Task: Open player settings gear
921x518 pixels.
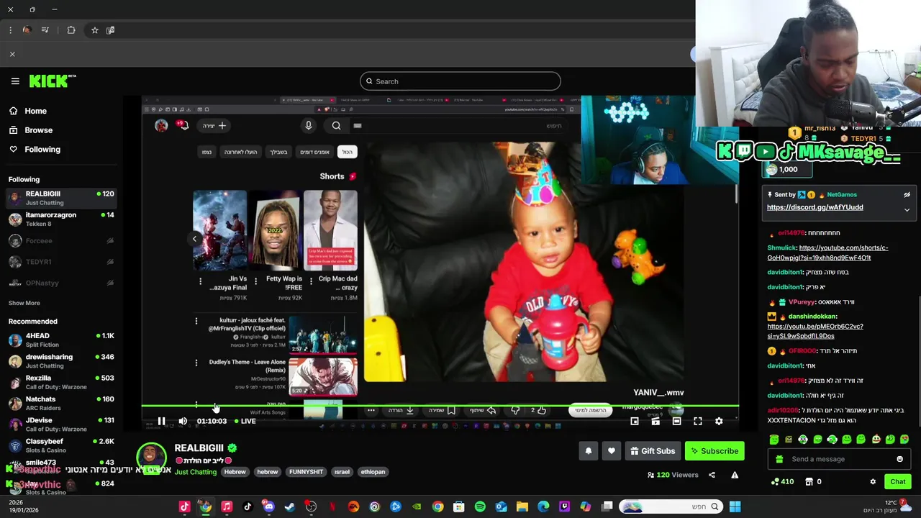Action: (719, 421)
